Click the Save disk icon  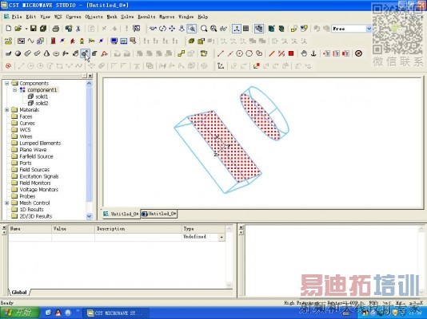(34, 29)
